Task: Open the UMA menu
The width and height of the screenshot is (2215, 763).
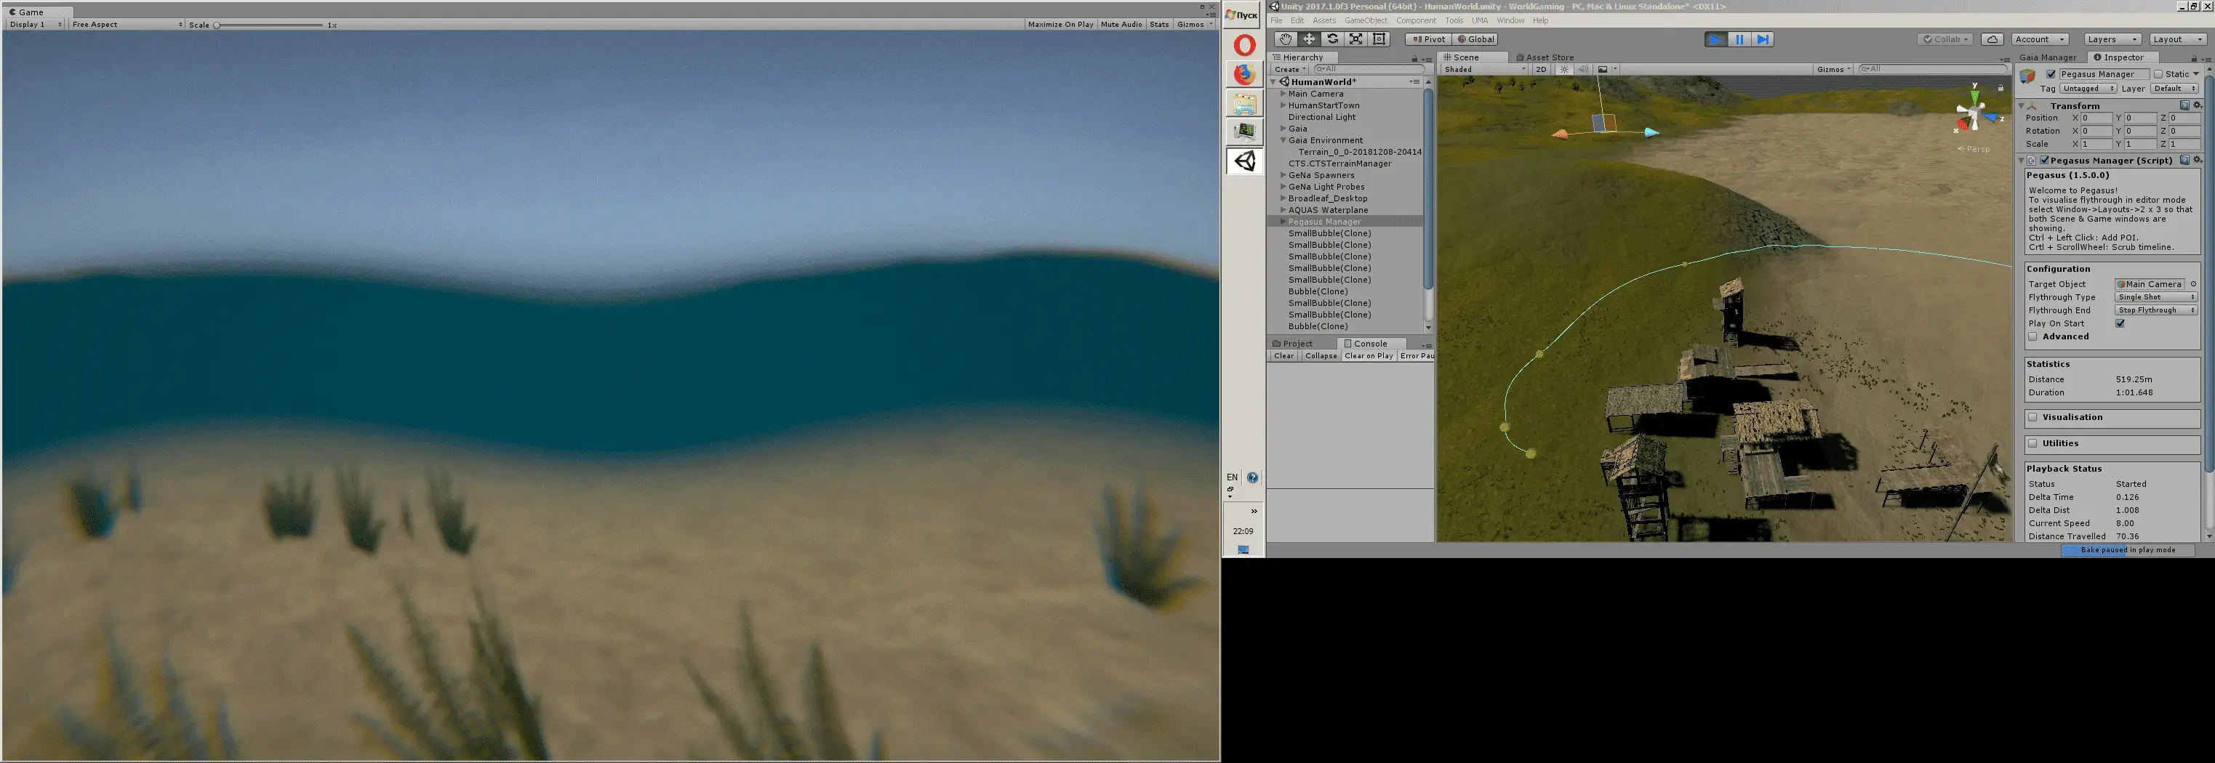Action: (1479, 20)
